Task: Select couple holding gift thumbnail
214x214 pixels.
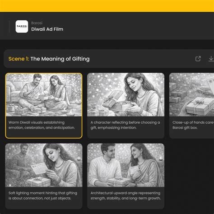Action: (x=126, y=165)
